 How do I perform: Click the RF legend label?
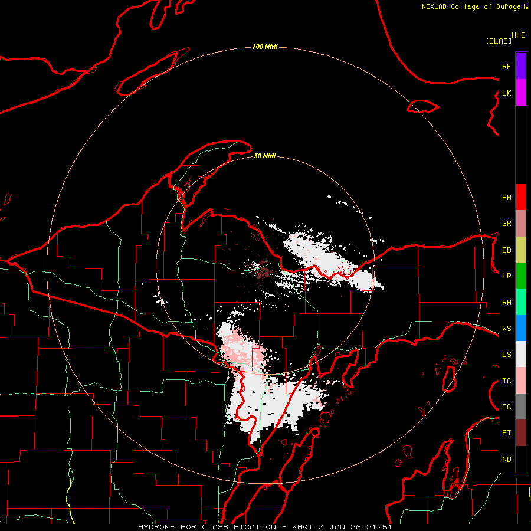[x=506, y=66]
